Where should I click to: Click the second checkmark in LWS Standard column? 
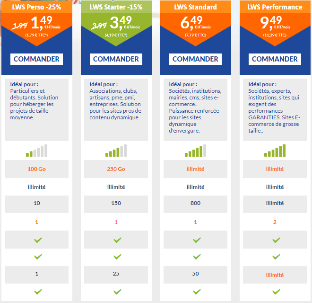tap(197, 256)
